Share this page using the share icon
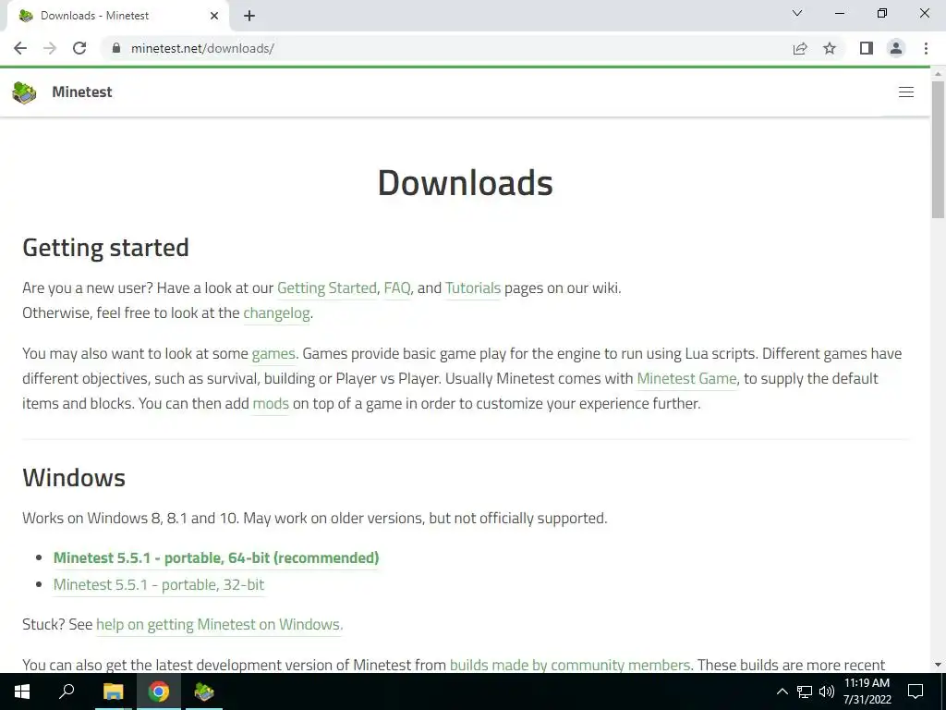This screenshot has height=710, width=946. click(x=800, y=48)
